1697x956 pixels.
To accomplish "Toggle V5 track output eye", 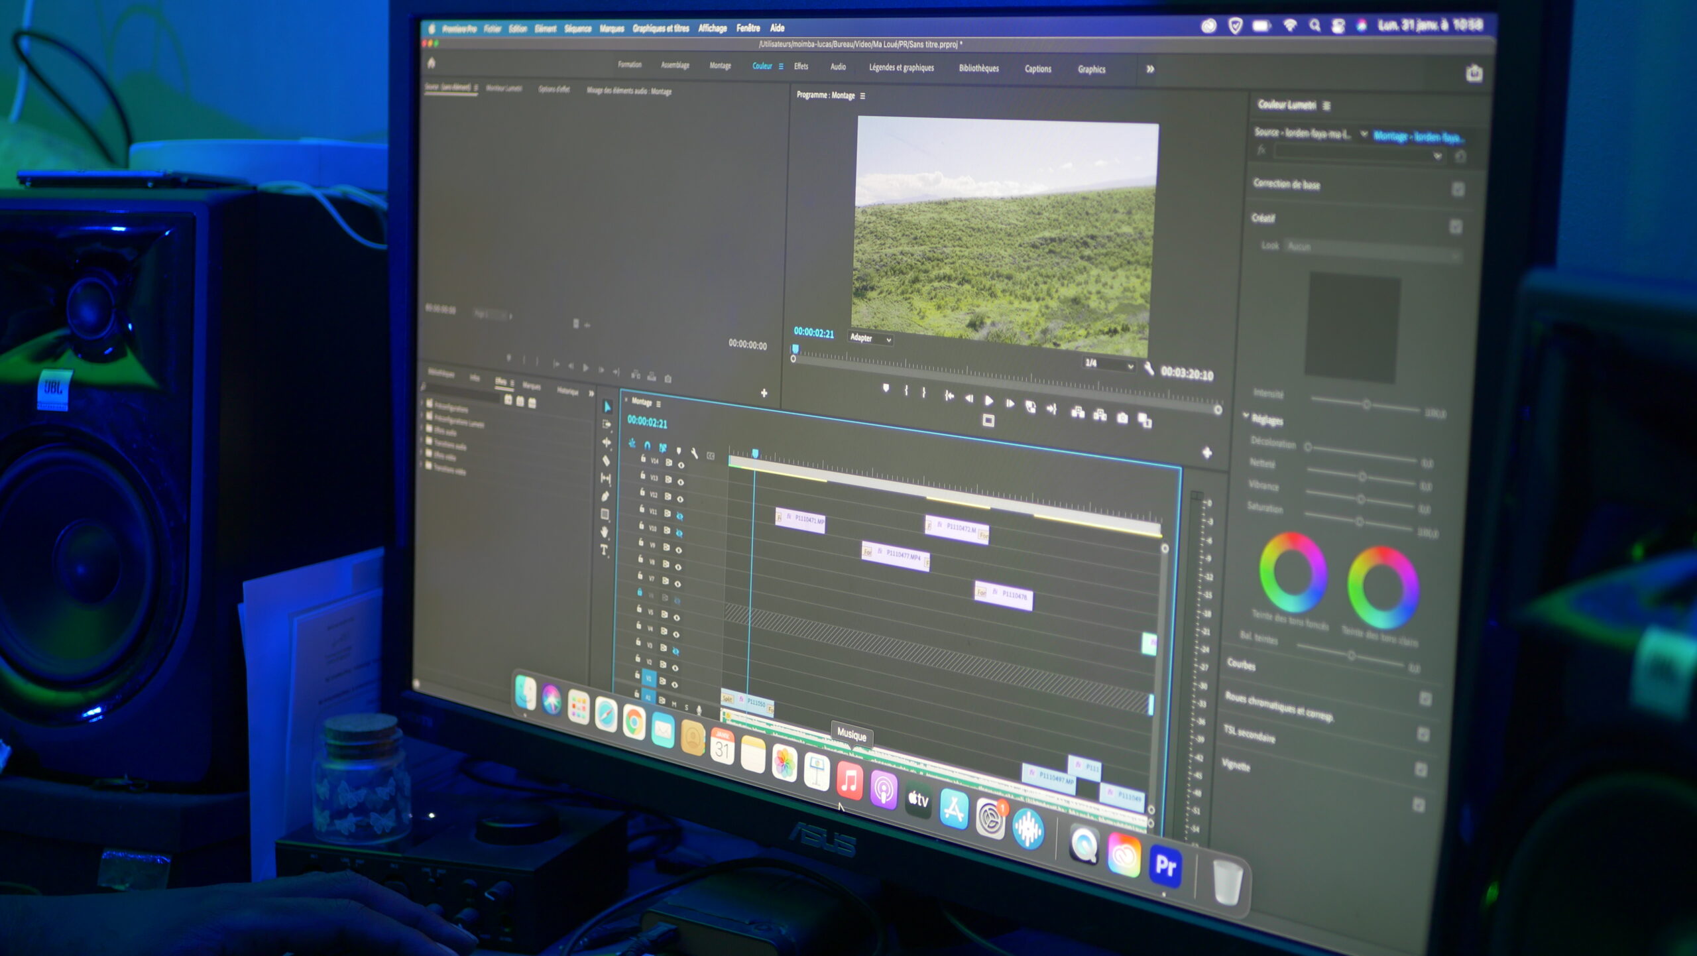I will 676,617.
